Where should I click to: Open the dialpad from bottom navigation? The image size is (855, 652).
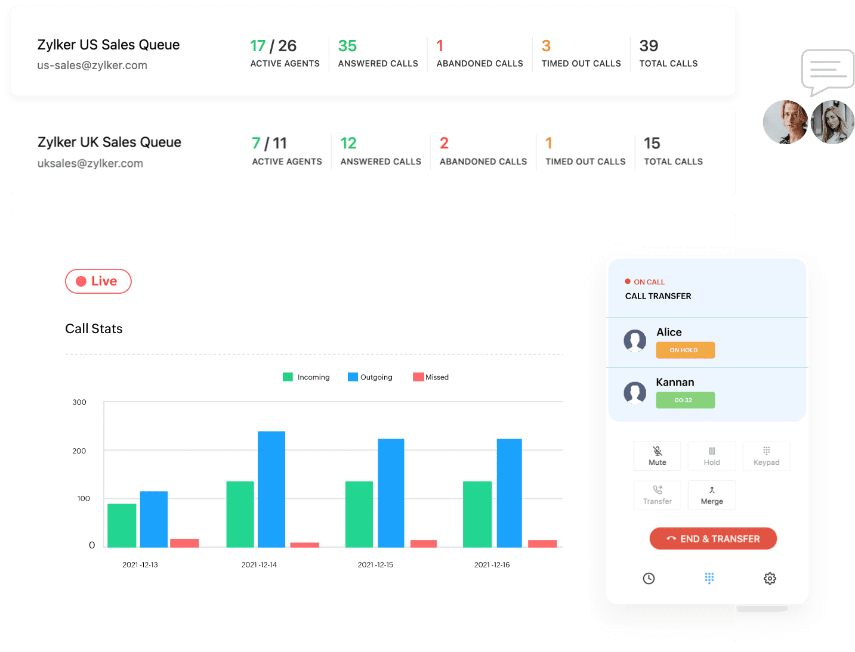pyautogui.click(x=709, y=578)
